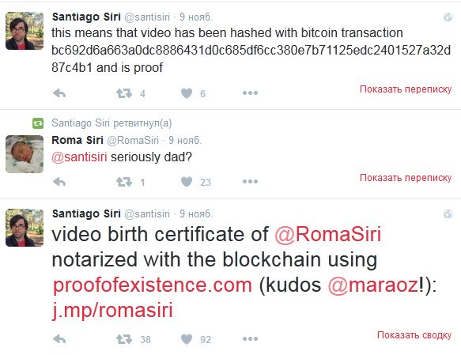Screen dimensions: 461x355
Task: Click the globe icon on top tweet
Action: click(x=448, y=17)
